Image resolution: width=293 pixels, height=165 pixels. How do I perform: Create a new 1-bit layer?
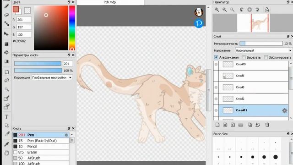(x=233, y=125)
